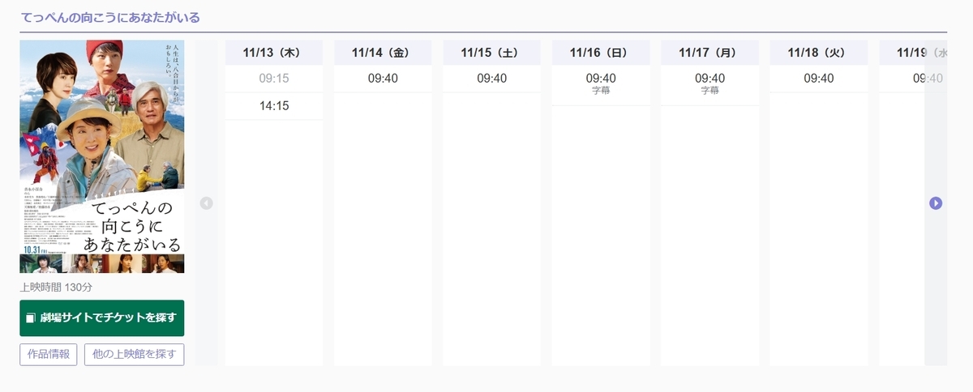Select 他の上映館を探す button
973x392 pixels.
134,355
